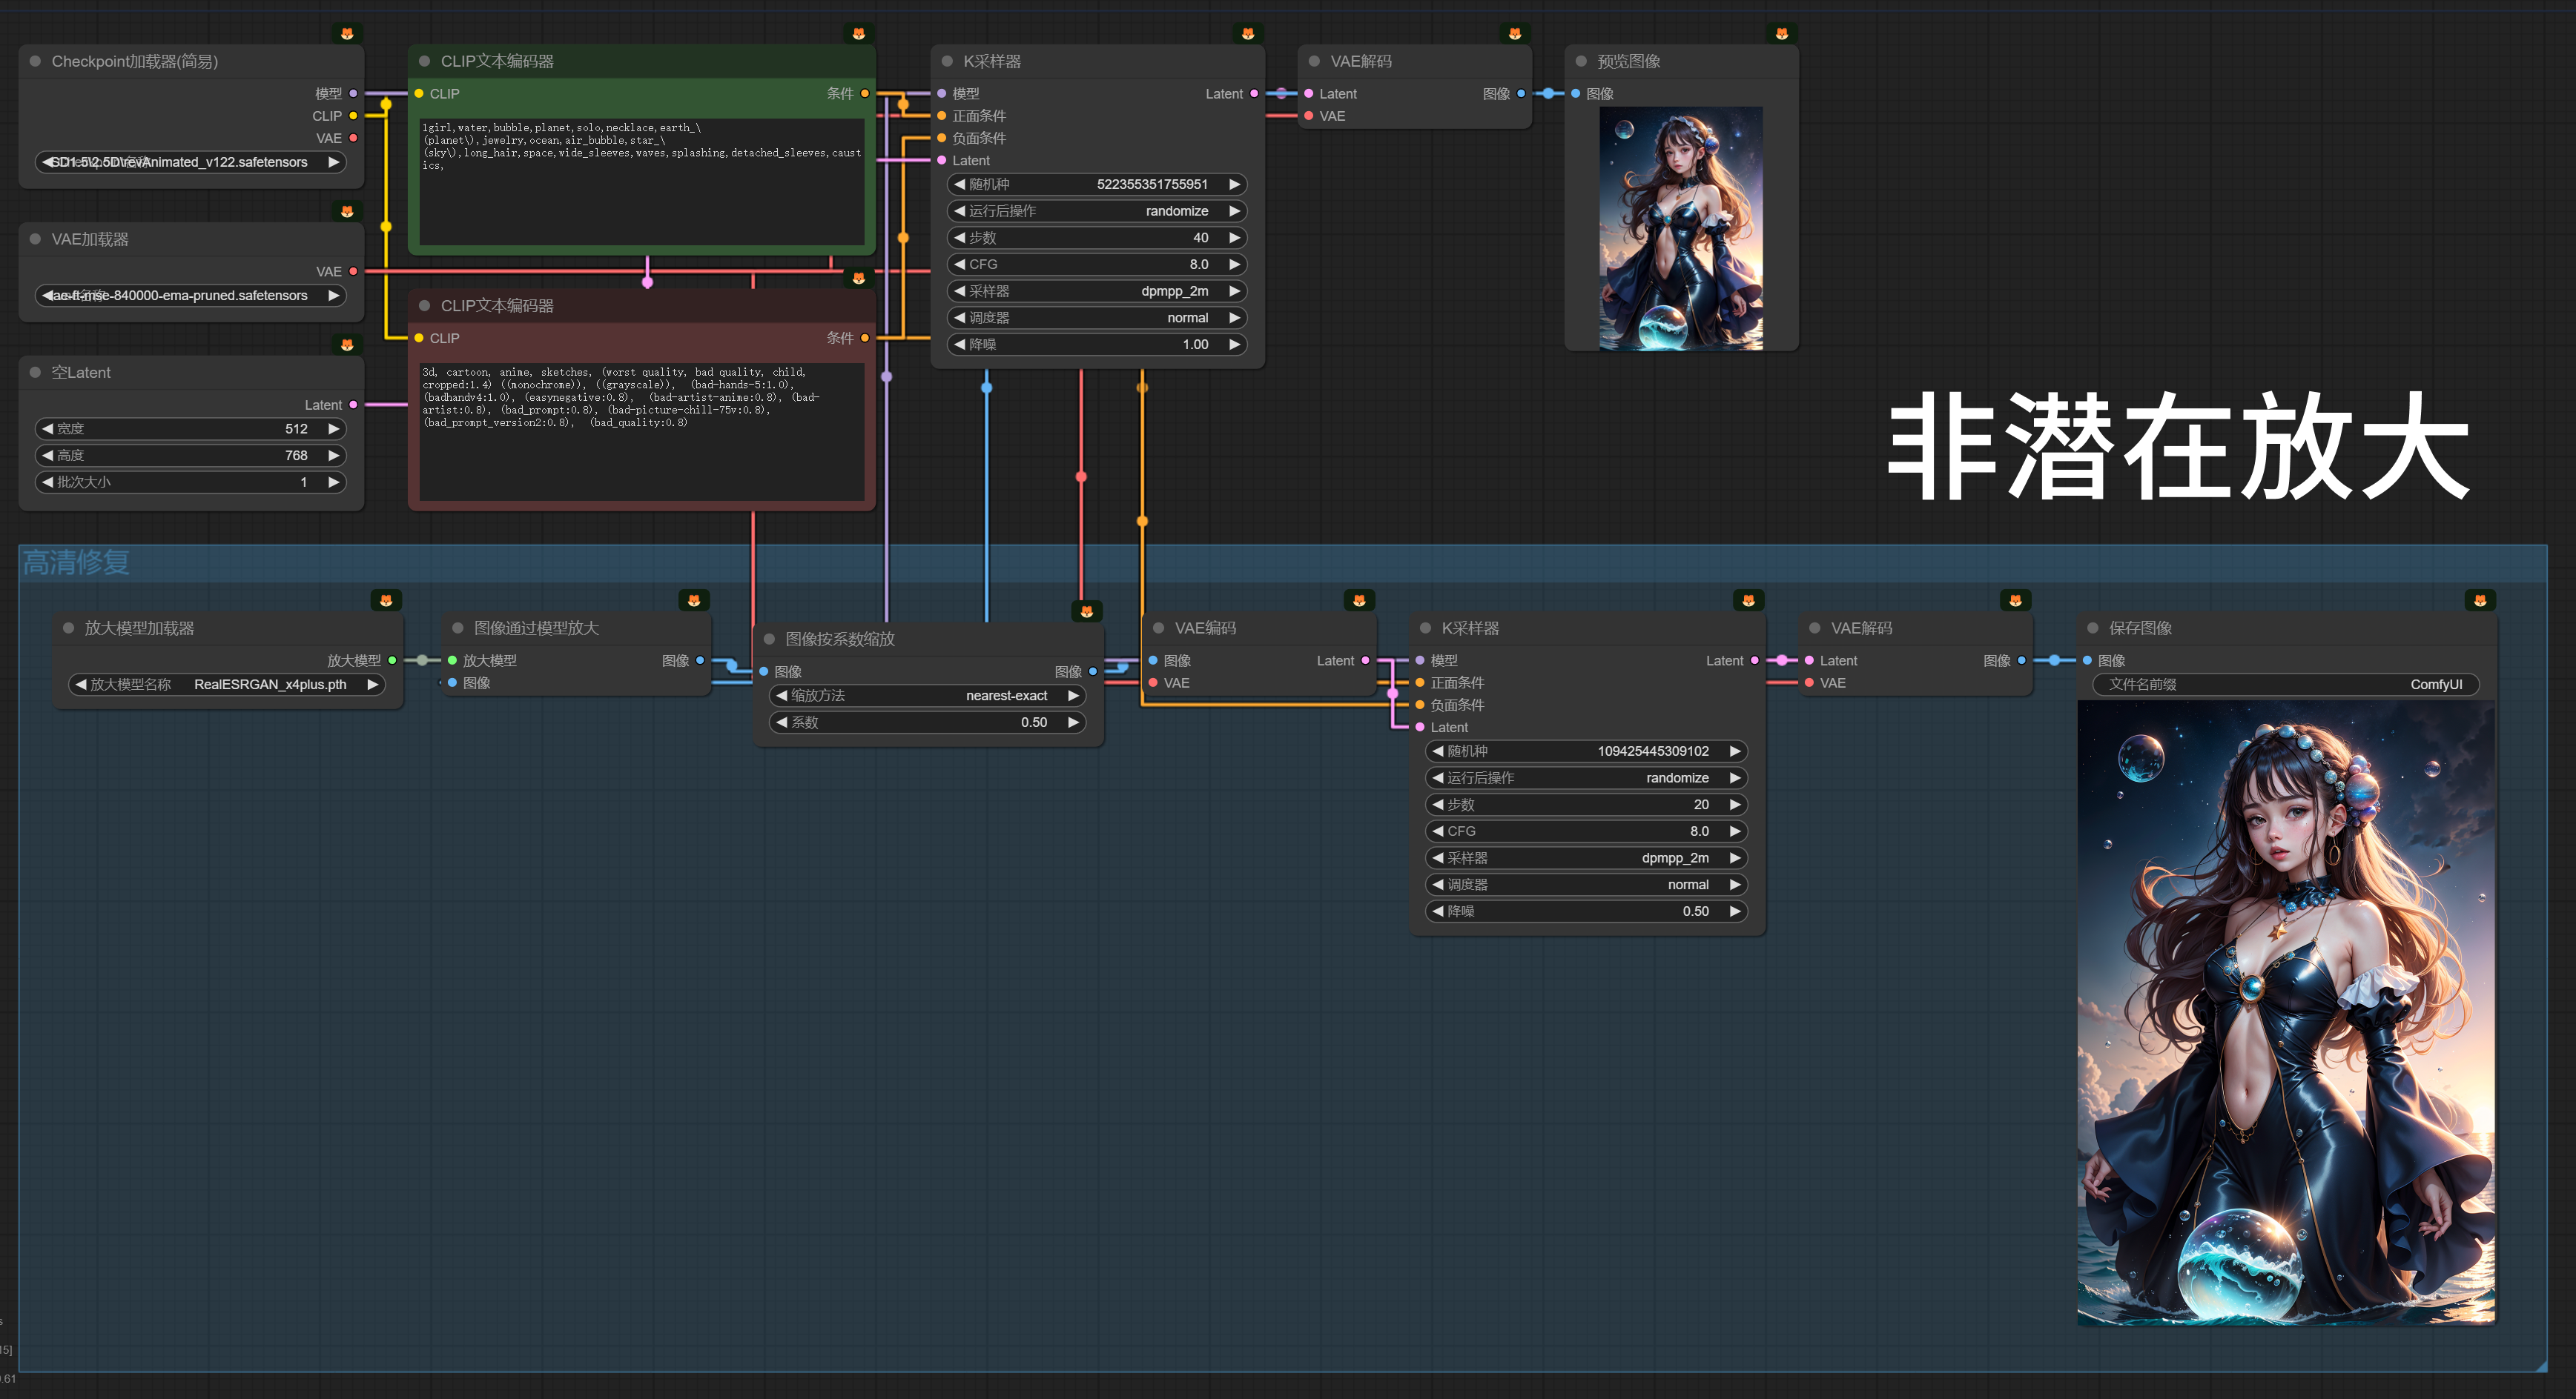Click the 降噪 1.00 value field
This screenshot has width=2576, height=1399.
(x=1097, y=344)
